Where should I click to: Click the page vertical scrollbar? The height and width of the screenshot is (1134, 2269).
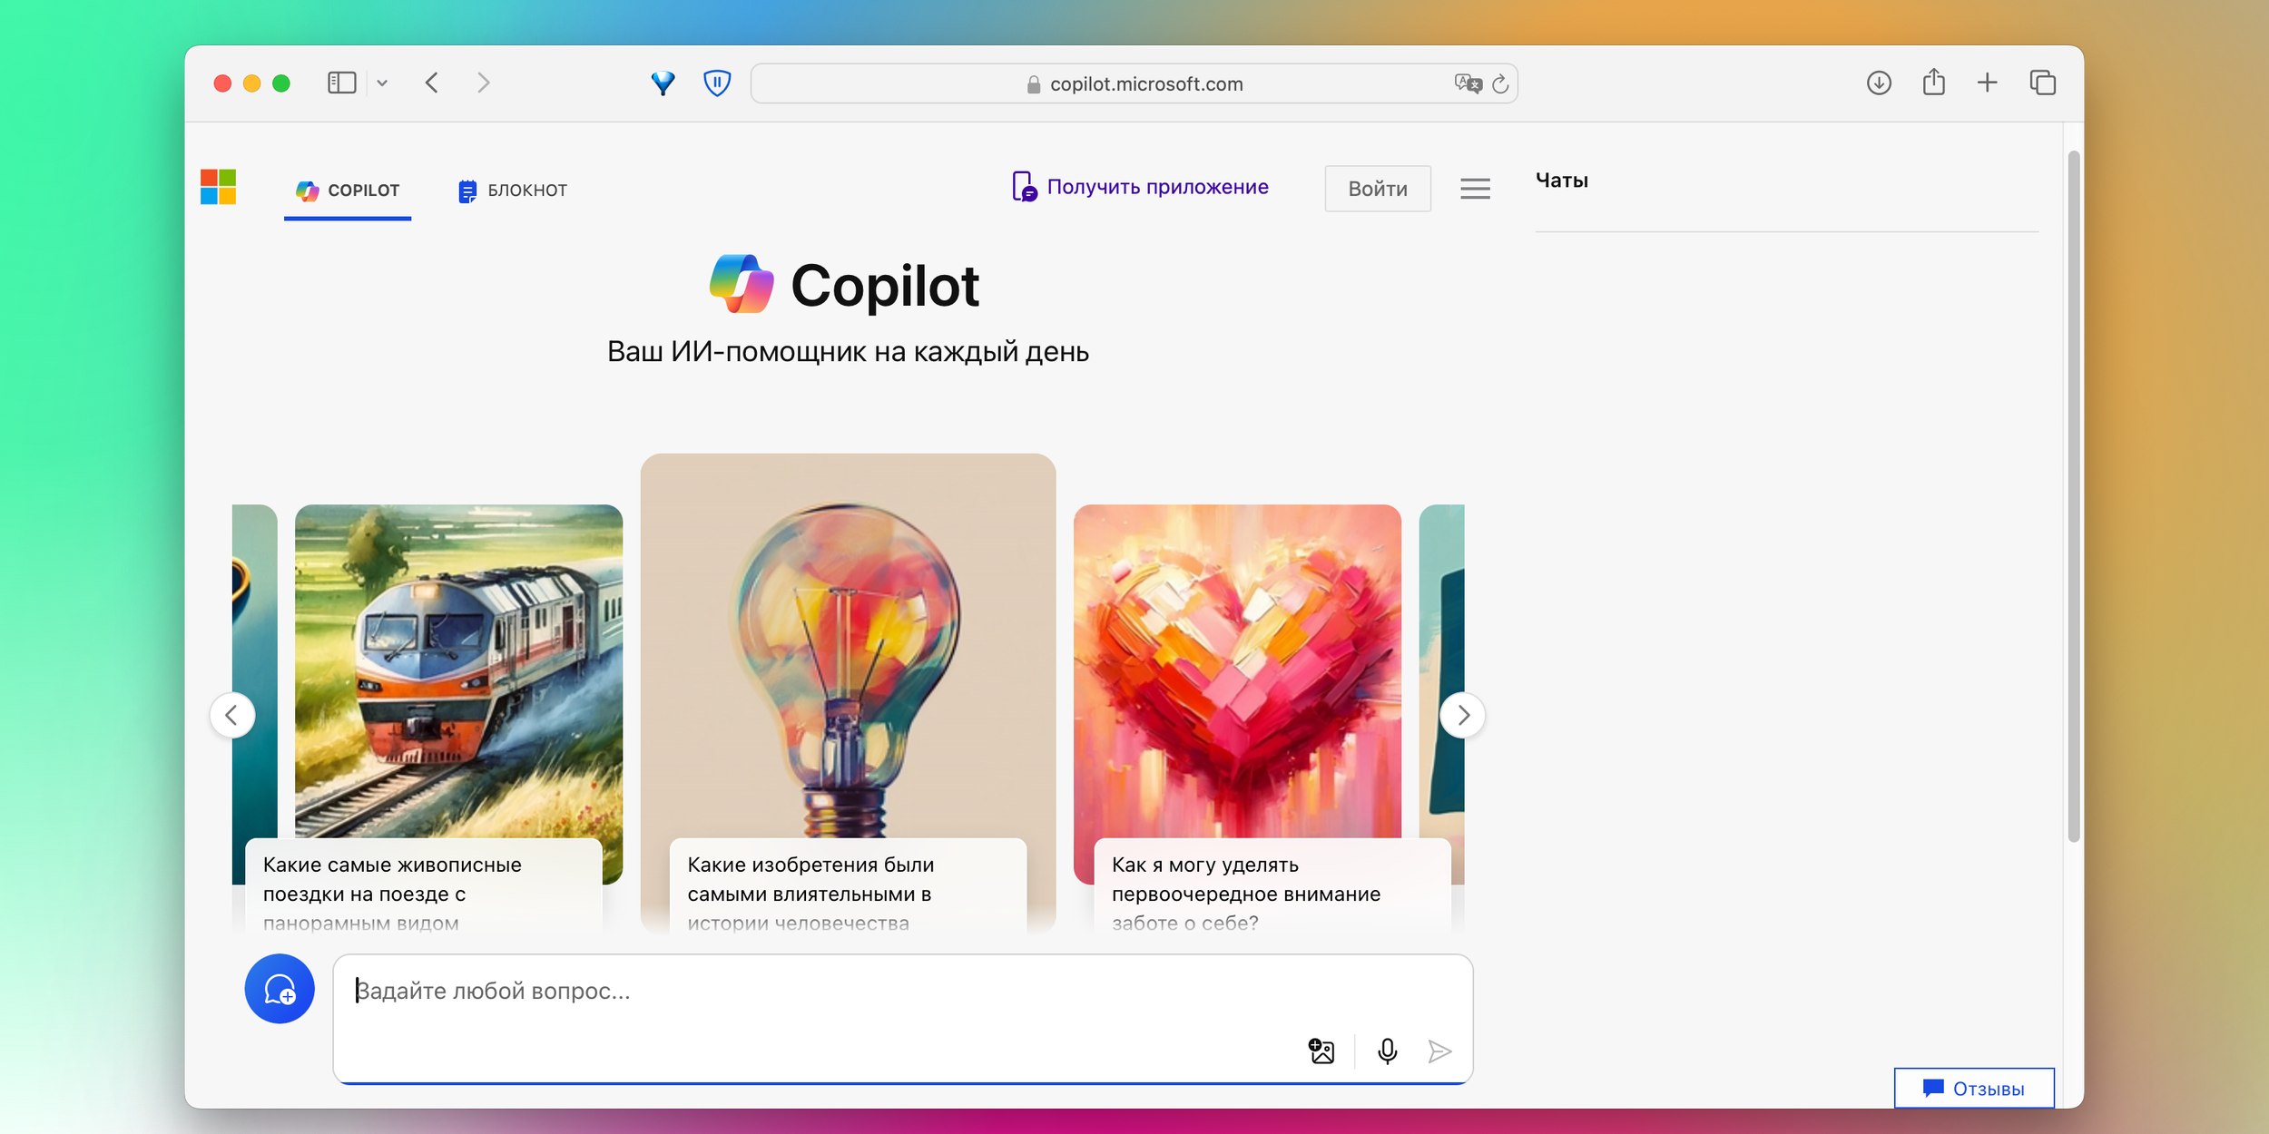click(2073, 496)
